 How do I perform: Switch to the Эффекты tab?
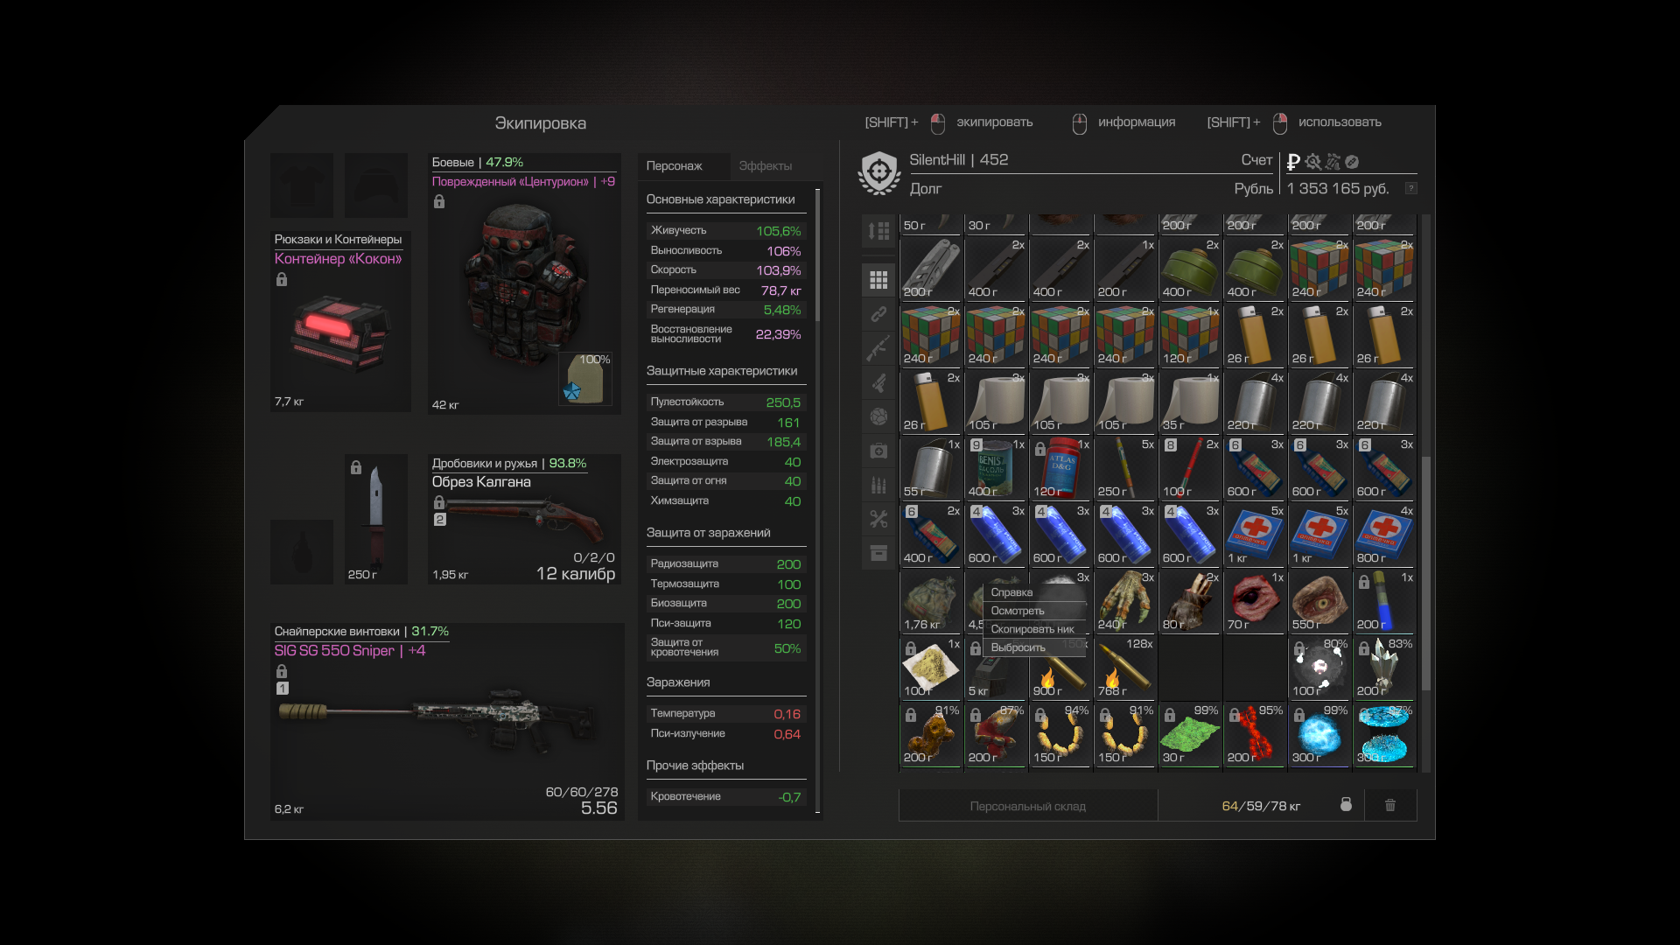point(765,166)
